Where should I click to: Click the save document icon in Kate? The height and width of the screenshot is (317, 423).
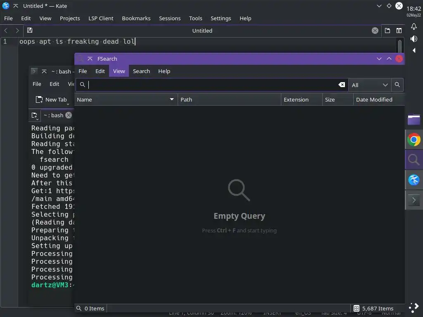[x=30, y=31]
